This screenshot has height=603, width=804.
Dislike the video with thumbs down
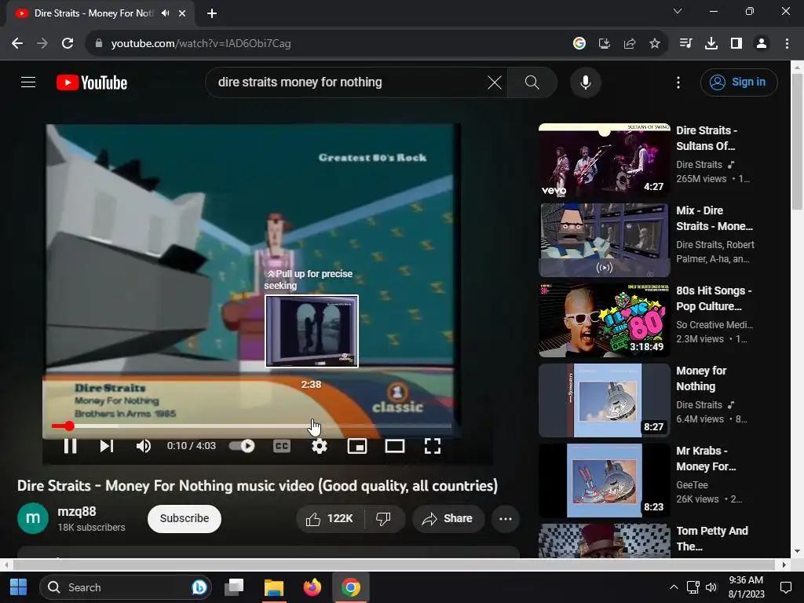click(383, 519)
